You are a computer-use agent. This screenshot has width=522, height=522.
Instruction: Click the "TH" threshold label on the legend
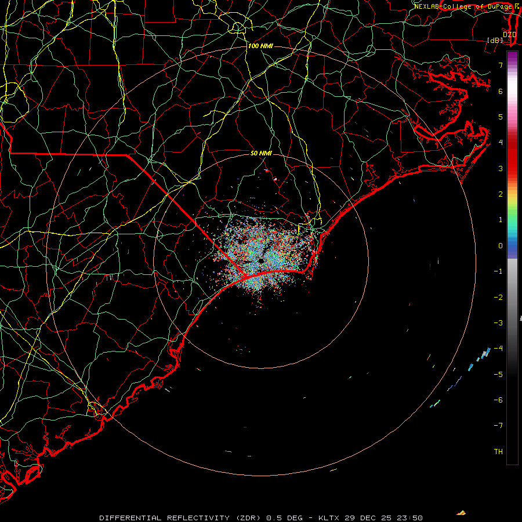click(498, 452)
